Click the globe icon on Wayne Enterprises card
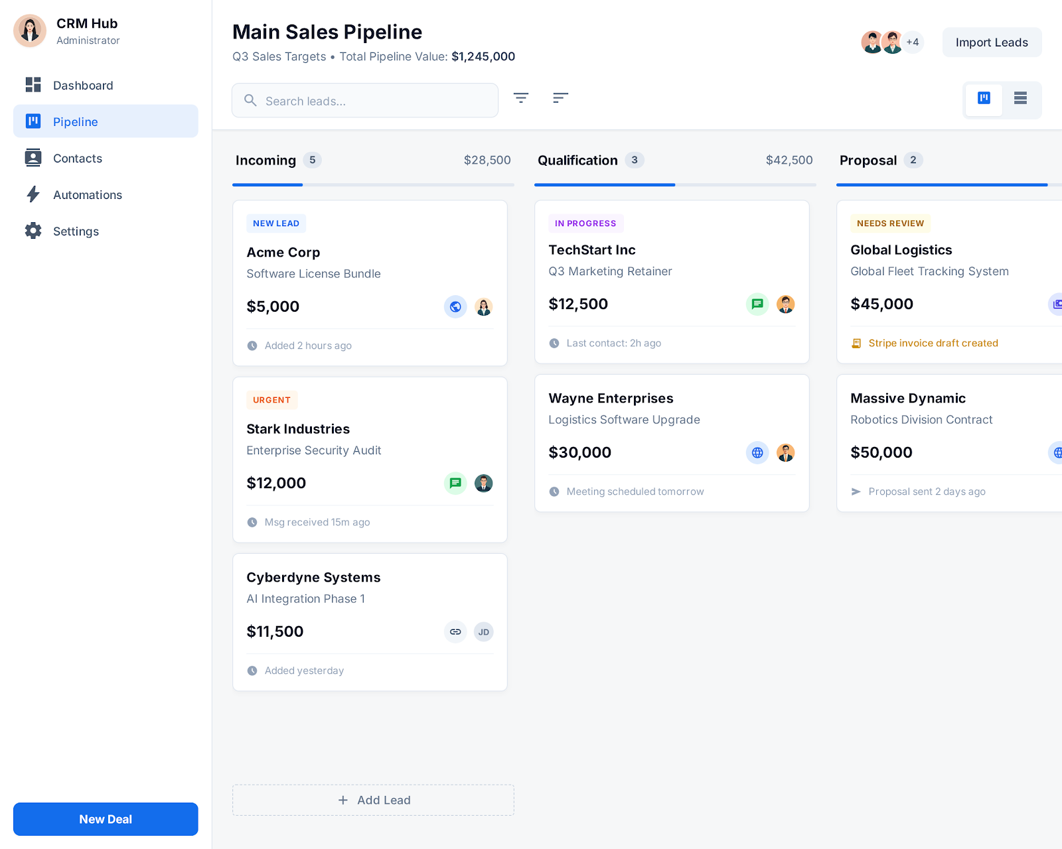The image size is (1062, 849). coord(757,452)
